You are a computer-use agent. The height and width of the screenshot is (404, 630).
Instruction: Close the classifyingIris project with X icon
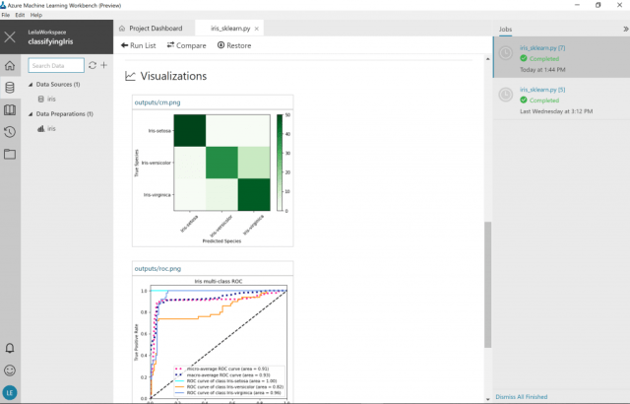(10, 37)
